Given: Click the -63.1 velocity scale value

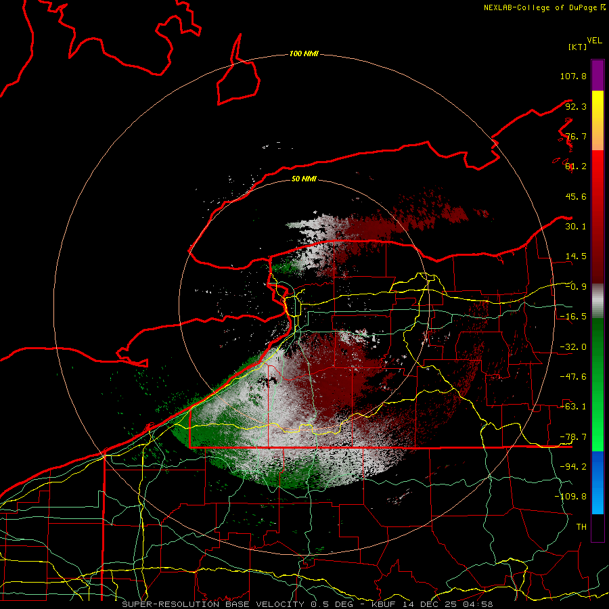Looking at the screenshot, I should point(573,407).
